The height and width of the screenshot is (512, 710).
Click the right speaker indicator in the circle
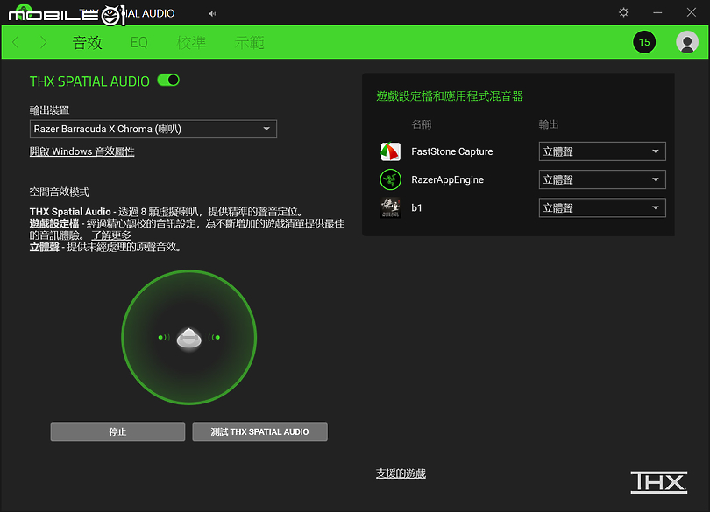214,338
